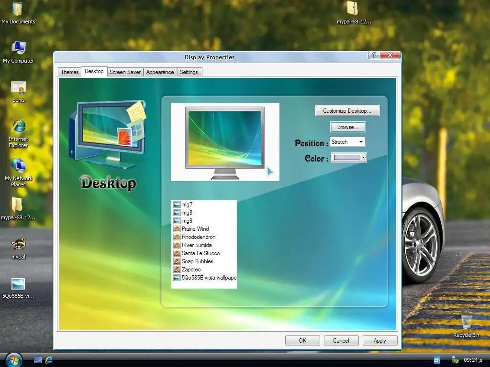Screen dimensions: 490x367
Task: Click the wallpaper preview monitor thumbnail
Action: coord(225,142)
